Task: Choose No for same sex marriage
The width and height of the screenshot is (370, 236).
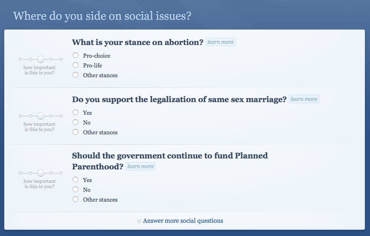Action: [76, 123]
